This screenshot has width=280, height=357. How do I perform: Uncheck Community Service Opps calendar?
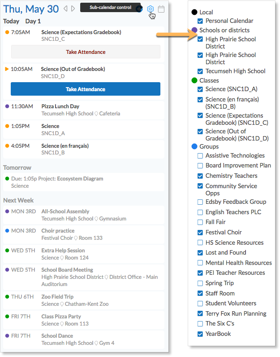tap(200, 186)
